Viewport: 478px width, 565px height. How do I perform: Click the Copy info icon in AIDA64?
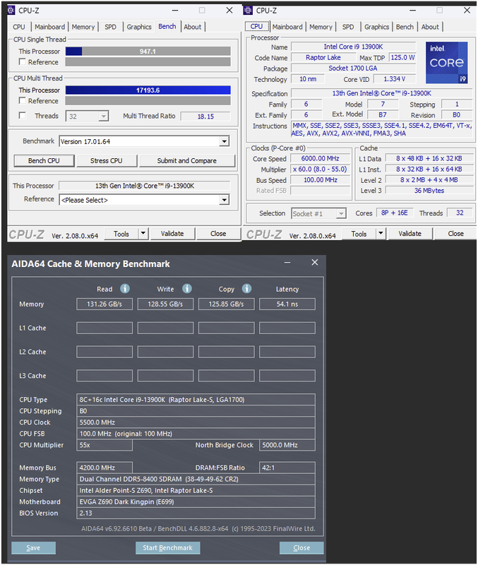246,289
